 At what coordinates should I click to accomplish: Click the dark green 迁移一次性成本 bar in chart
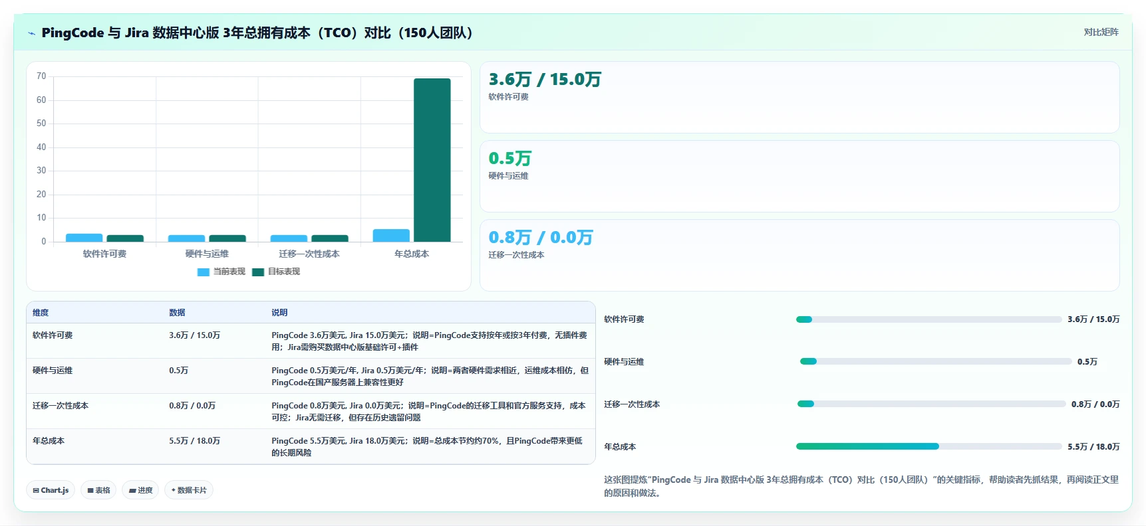[330, 238]
